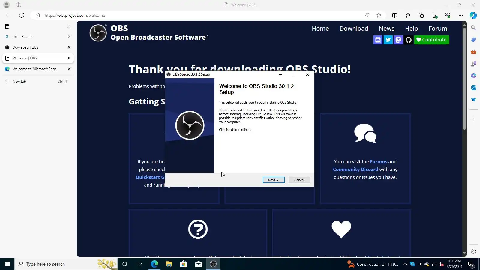Viewport: 480px width, 270px height.
Task: Show hidden system tray icons
Action: point(405,264)
